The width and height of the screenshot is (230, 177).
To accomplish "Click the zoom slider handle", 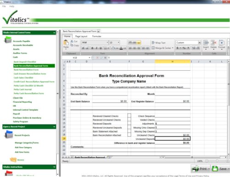I will click(217, 161).
